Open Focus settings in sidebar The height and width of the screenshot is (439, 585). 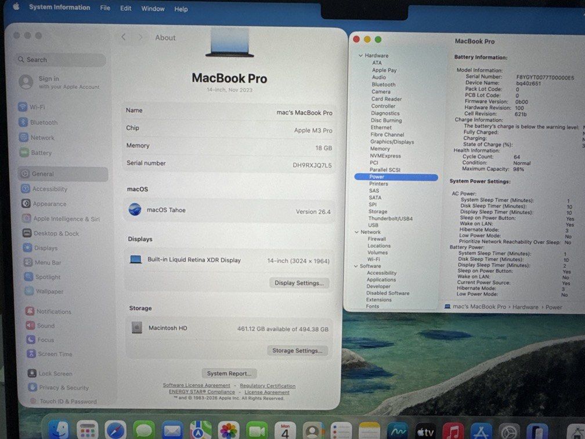tap(40, 340)
